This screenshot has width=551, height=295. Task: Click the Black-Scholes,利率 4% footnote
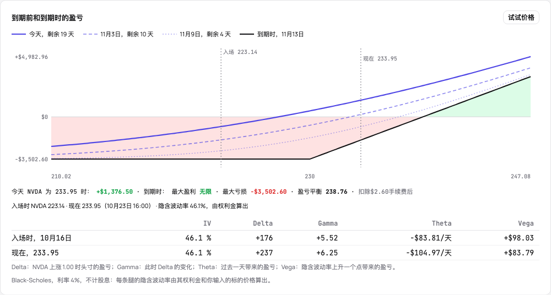(x=141, y=280)
